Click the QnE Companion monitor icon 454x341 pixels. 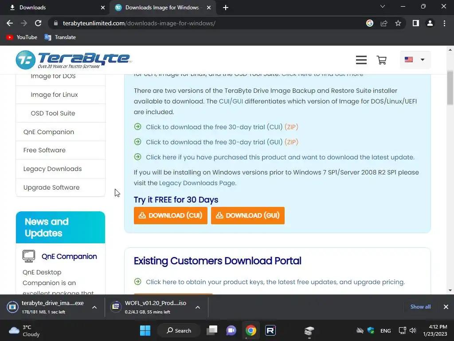coord(29,256)
